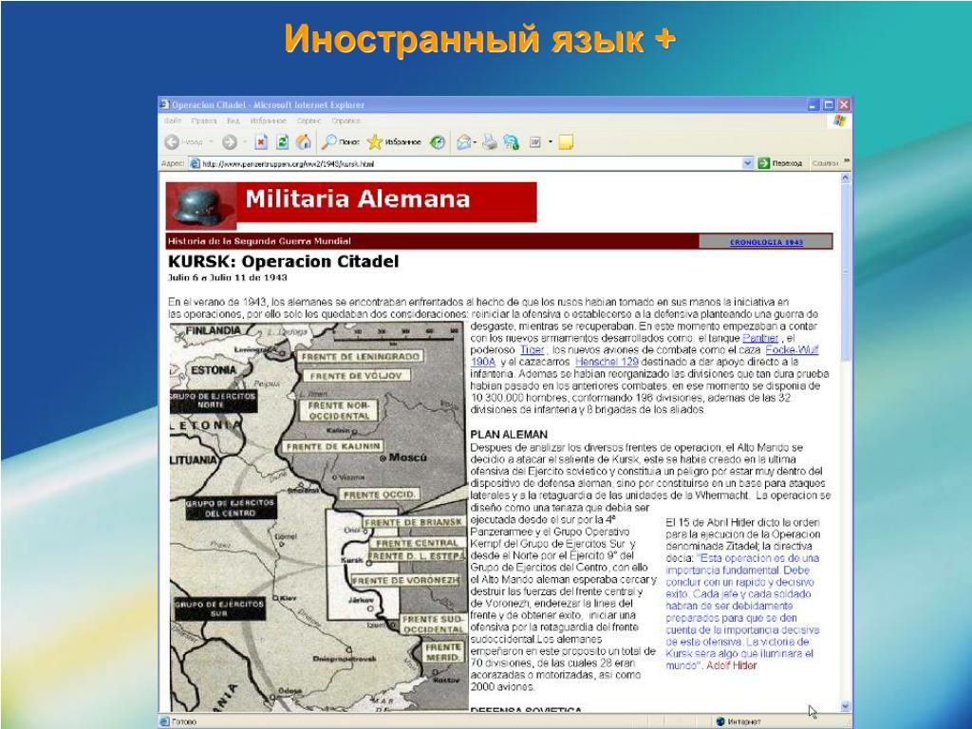Open the Home page house icon
The height and width of the screenshot is (729, 972).
[303, 142]
